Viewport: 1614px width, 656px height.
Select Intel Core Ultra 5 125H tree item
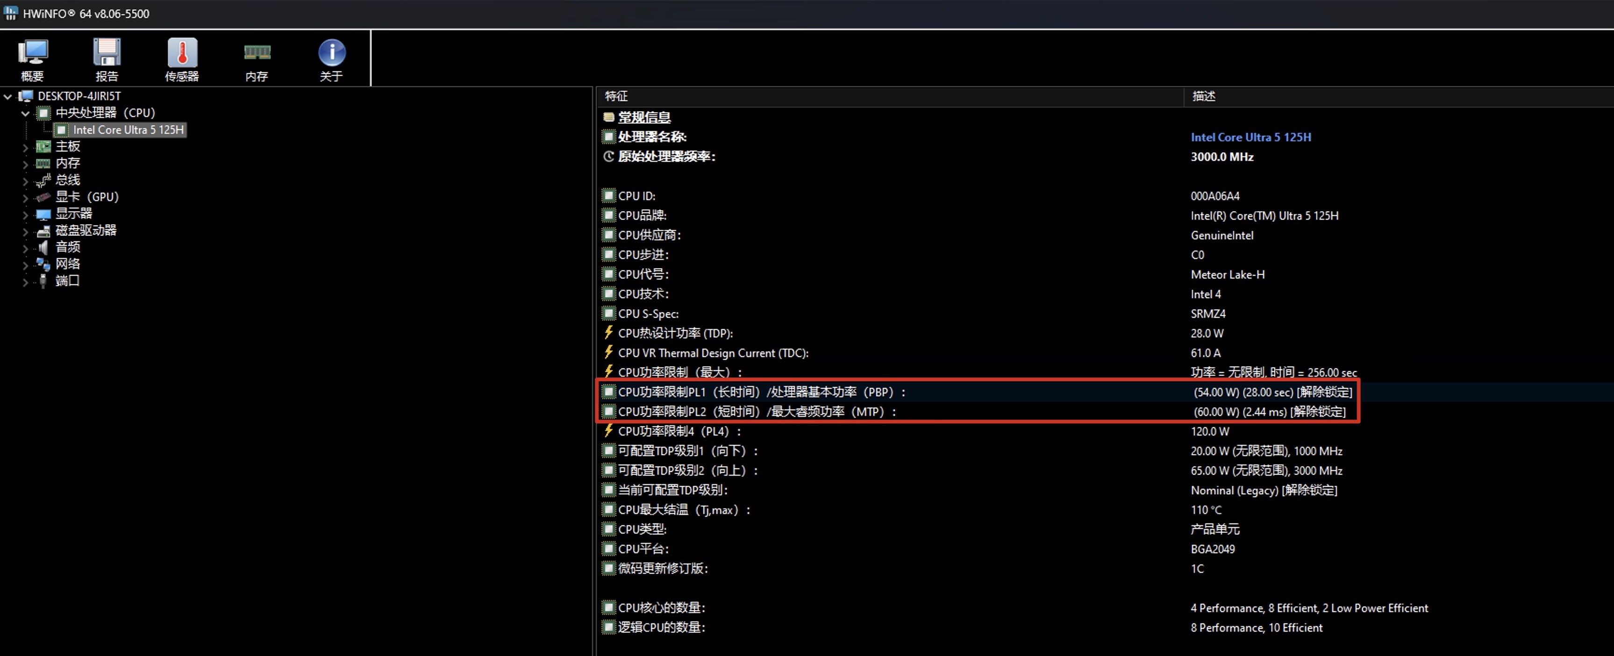pyautogui.click(x=128, y=130)
